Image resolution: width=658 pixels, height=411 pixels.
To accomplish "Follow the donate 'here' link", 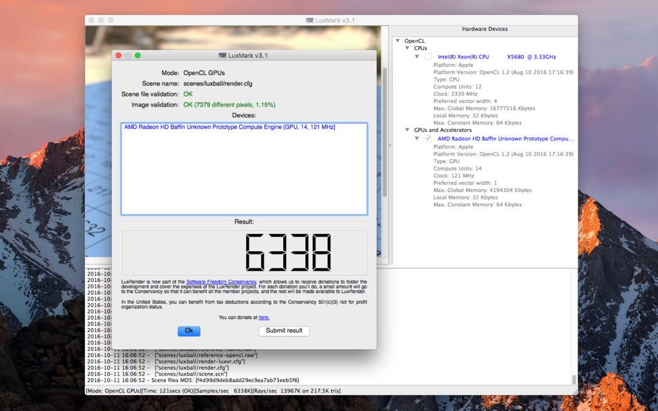I will (x=264, y=317).
